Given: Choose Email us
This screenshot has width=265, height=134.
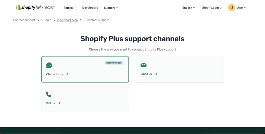Looking at the screenshot, I should (x=180, y=69).
